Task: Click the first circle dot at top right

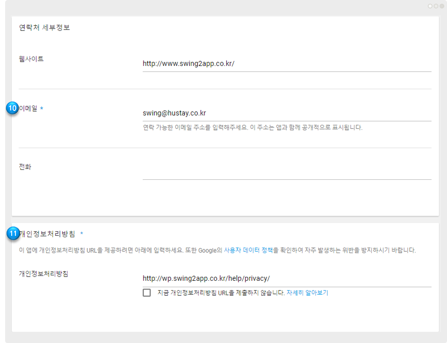Action: (430, 6)
